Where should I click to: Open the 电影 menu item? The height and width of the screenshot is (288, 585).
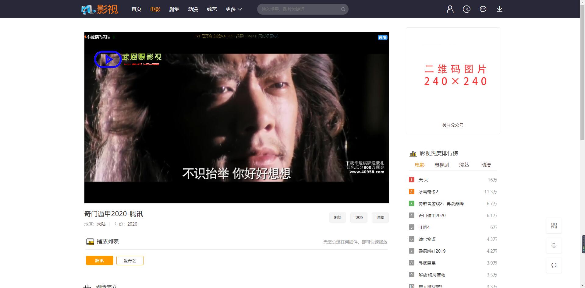tap(155, 9)
